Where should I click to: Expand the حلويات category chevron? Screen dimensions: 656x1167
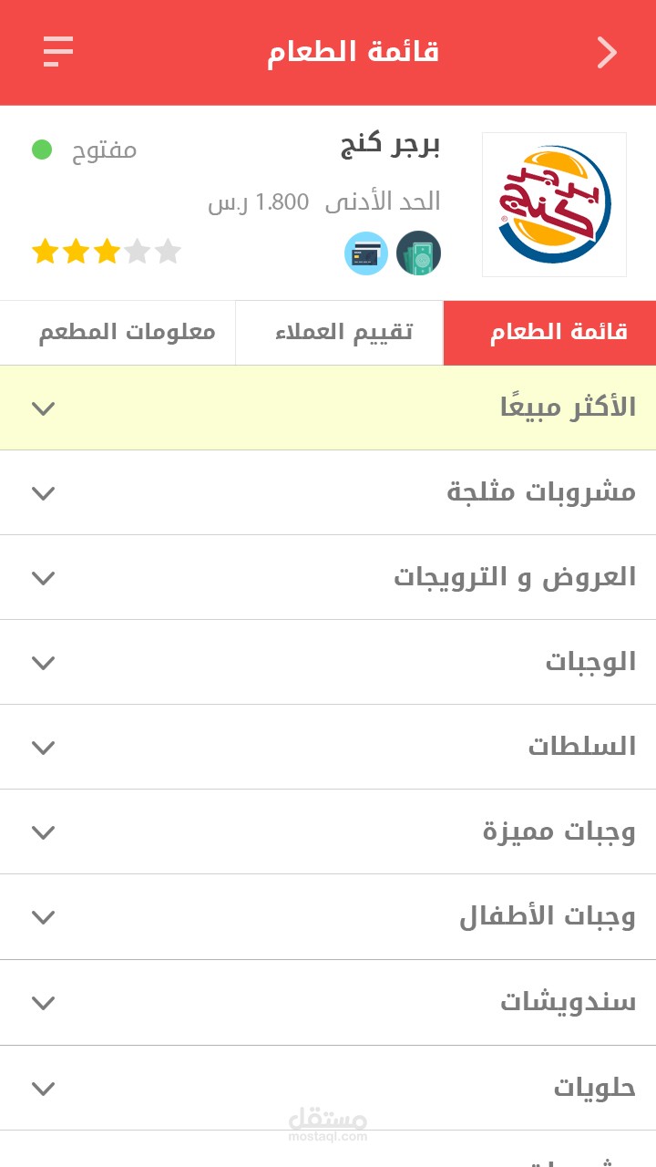pos(43,1088)
